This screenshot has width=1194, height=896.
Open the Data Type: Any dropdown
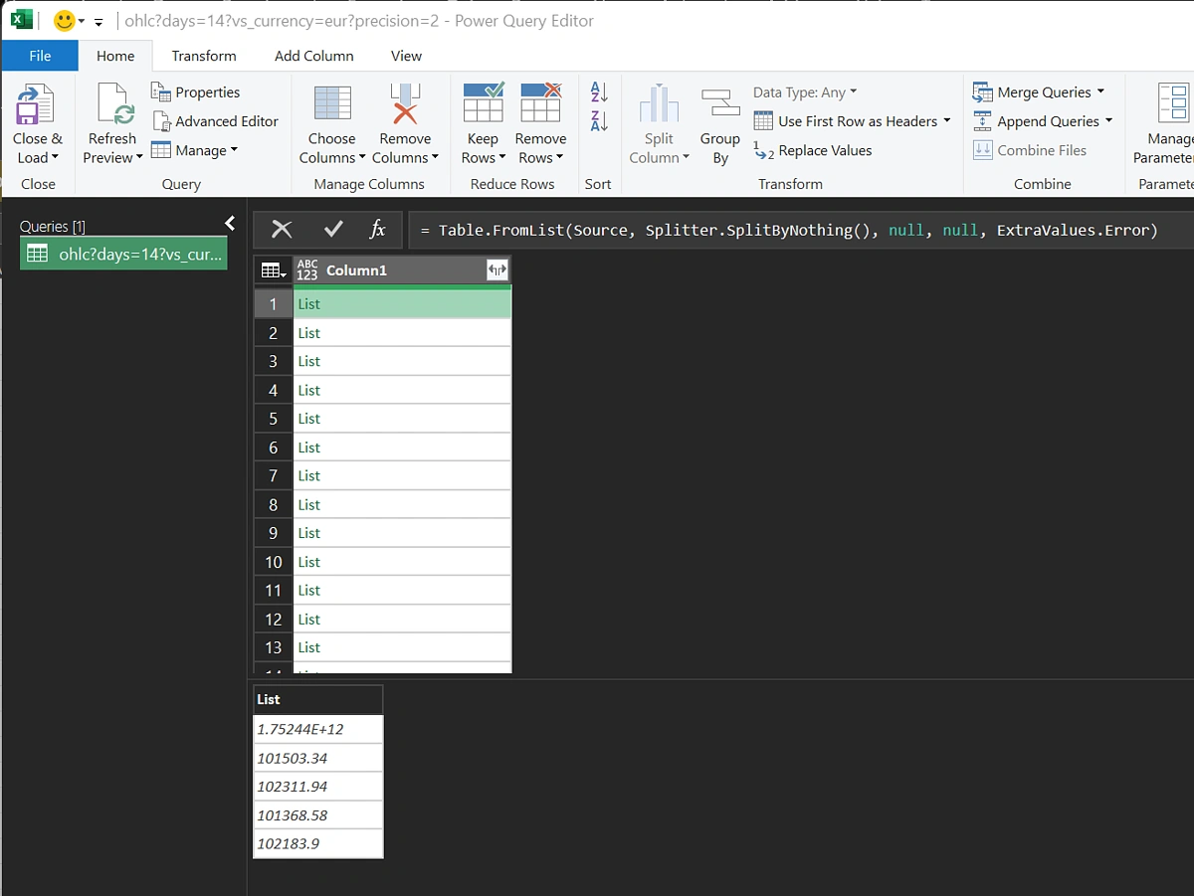tap(805, 92)
